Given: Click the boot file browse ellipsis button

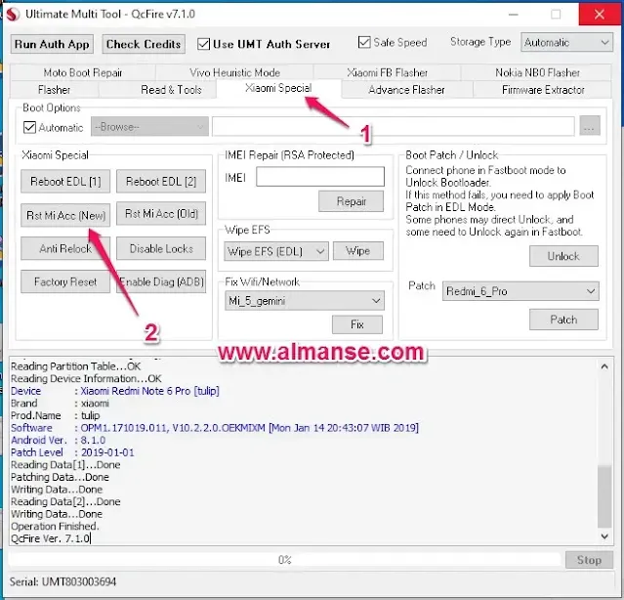Looking at the screenshot, I should coord(590,126).
